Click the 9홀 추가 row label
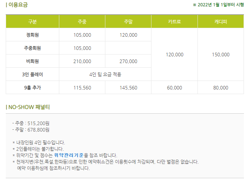The width and height of the screenshot is (250, 180). pyautogui.click(x=32, y=88)
